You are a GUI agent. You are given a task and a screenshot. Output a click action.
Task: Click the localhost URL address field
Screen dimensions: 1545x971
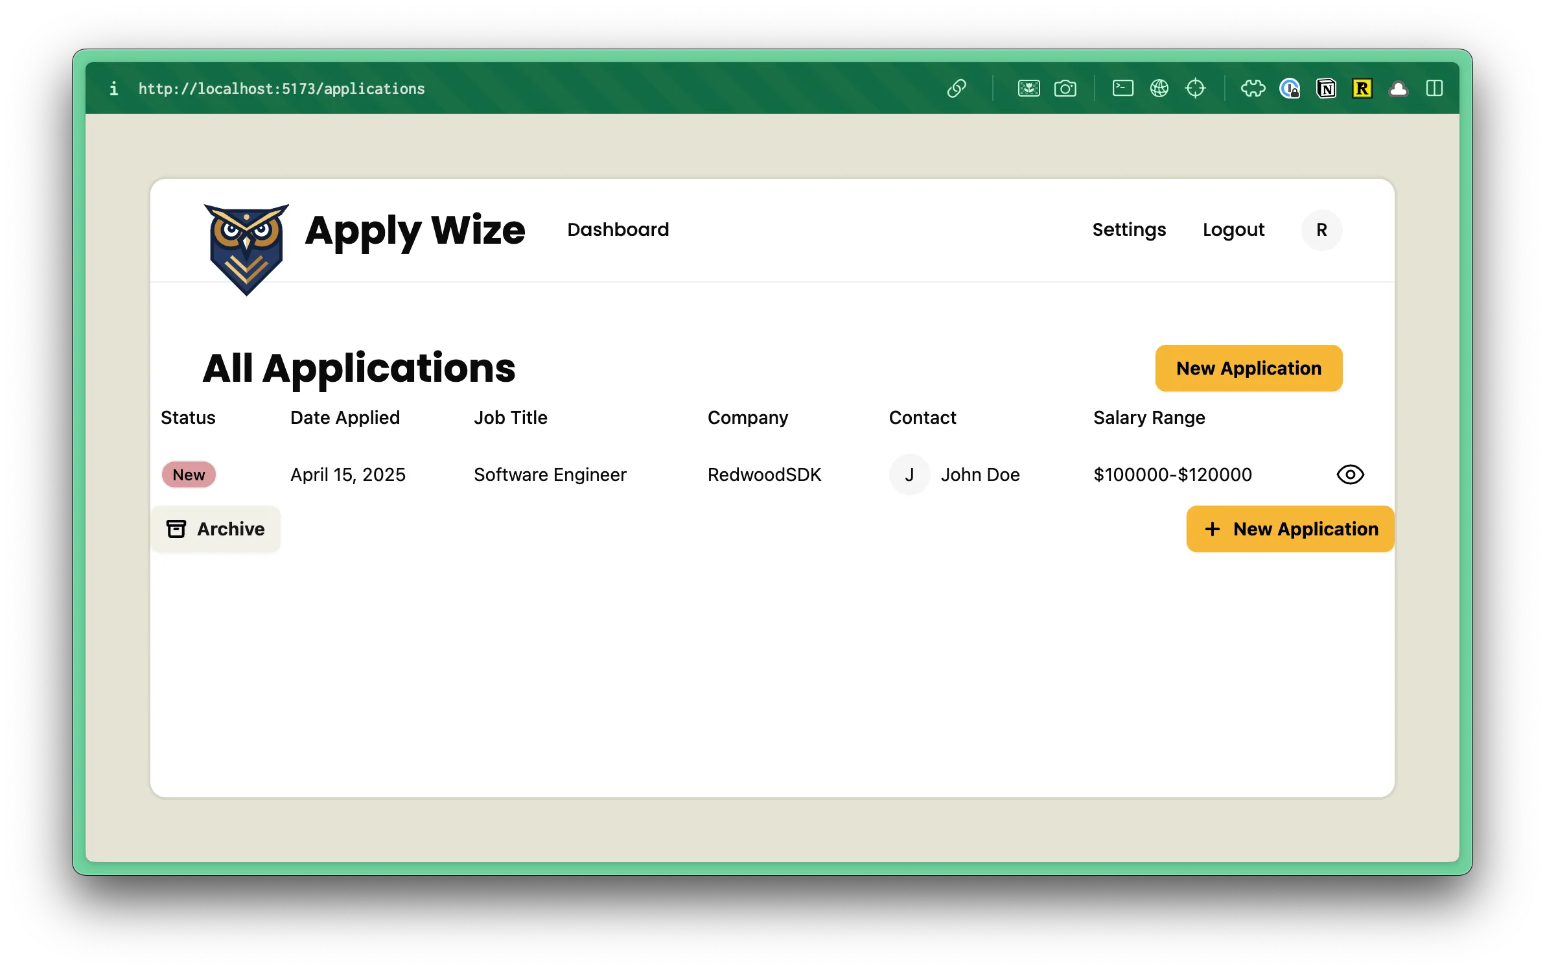pos(282,89)
